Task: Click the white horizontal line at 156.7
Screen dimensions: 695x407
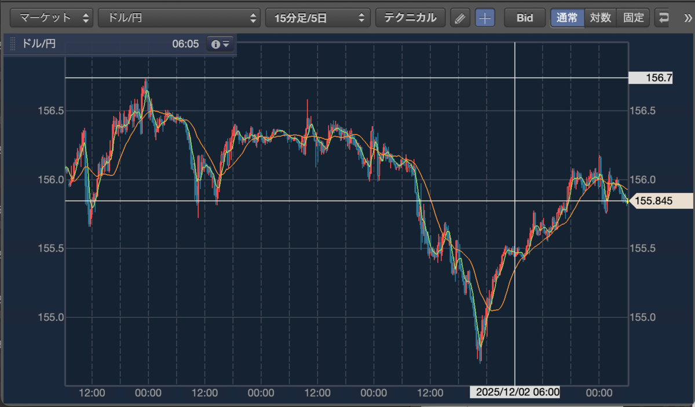Action: pos(346,77)
